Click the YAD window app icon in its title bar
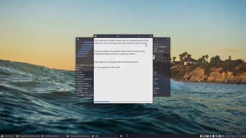Screen dimensions: 246x138 pyautogui.click(x=96, y=36)
